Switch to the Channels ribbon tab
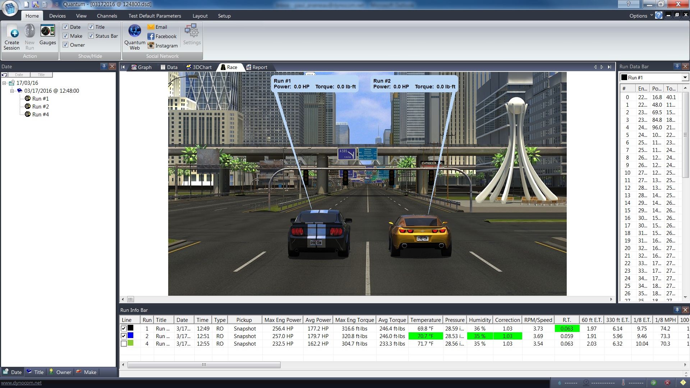This screenshot has width=690, height=388. pos(107,16)
